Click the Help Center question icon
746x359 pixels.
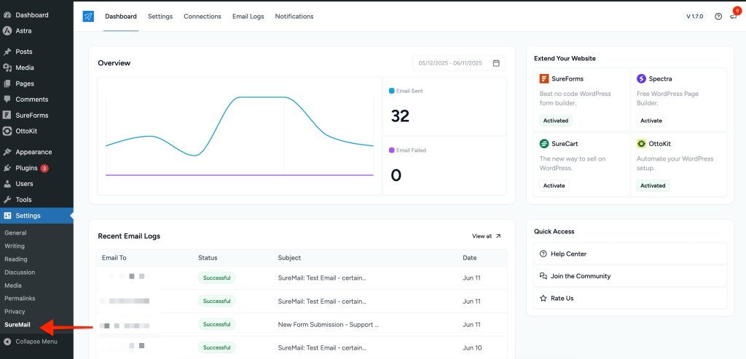[543, 254]
